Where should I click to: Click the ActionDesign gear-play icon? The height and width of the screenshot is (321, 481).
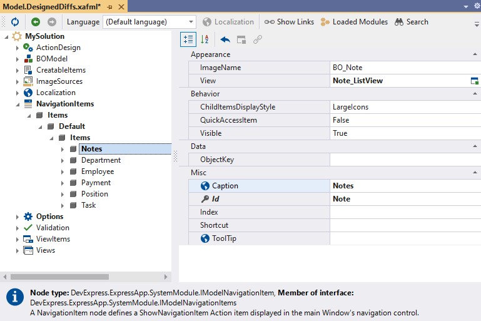point(28,48)
